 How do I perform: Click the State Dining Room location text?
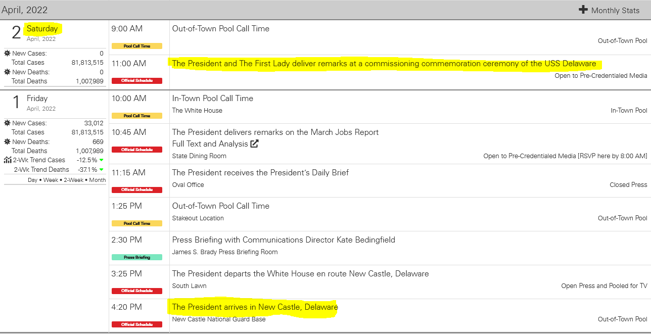(x=199, y=156)
